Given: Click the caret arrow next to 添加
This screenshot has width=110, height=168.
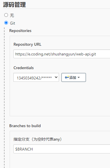Looking at the screenshot, I should point(79,77).
